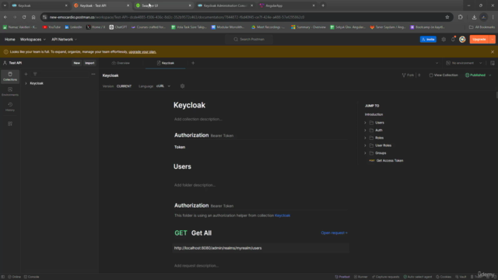The image size is (498, 280).
Task: Open Postbot in the status bar
Action: (342, 277)
